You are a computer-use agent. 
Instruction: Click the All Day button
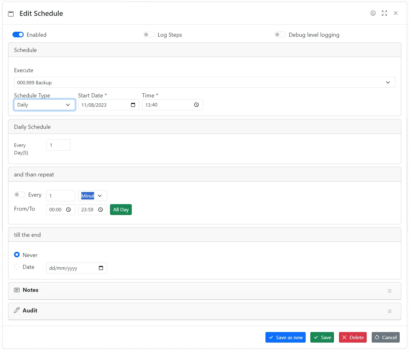click(121, 209)
